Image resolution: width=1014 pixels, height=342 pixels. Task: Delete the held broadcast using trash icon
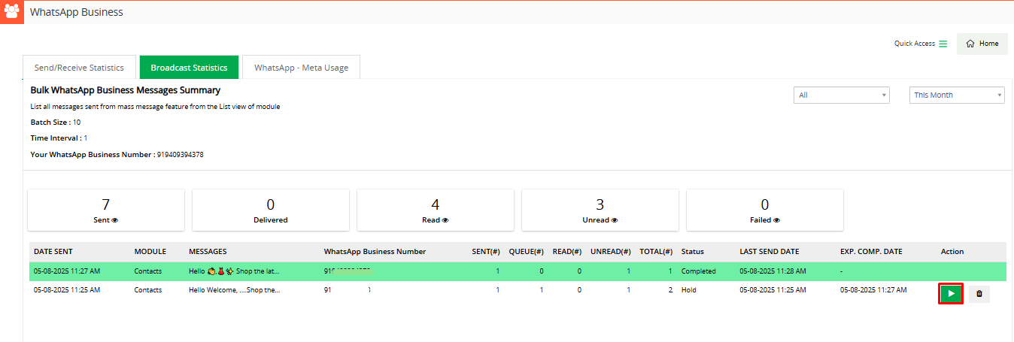979,294
